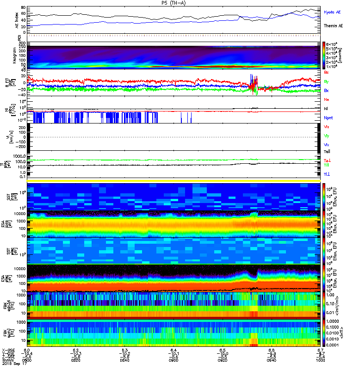Click the green Viy velocity legend label
This screenshot has width=347, height=370.
coord(327,136)
